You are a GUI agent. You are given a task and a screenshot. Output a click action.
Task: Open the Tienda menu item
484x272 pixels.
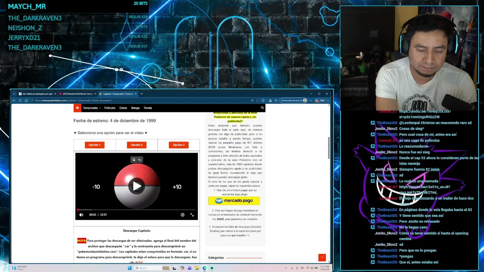click(148, 108)
